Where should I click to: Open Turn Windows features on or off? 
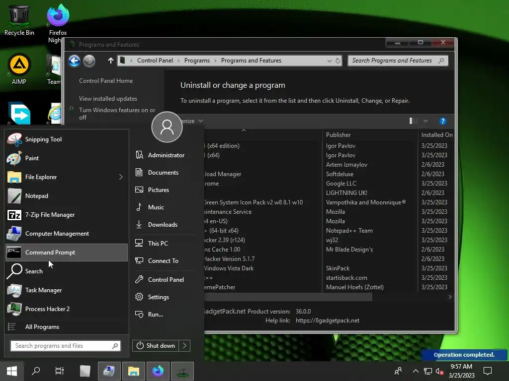click(x=117, y=114)
